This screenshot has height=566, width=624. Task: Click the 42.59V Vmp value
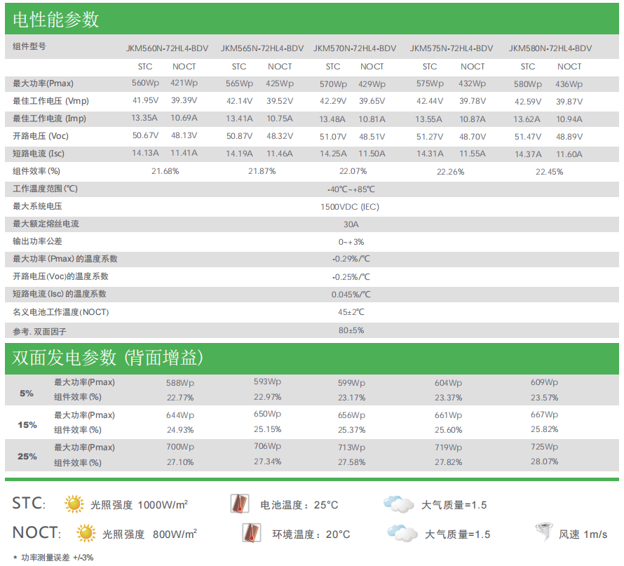click(x=528, y=102)
